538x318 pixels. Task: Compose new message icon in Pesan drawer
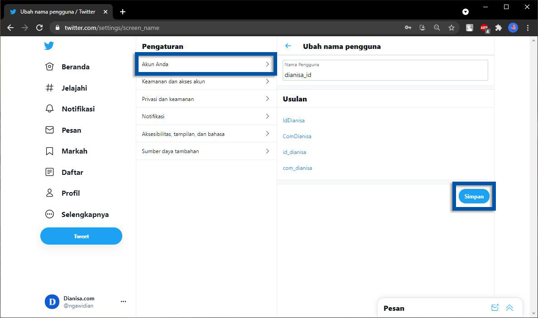[495, 308]
